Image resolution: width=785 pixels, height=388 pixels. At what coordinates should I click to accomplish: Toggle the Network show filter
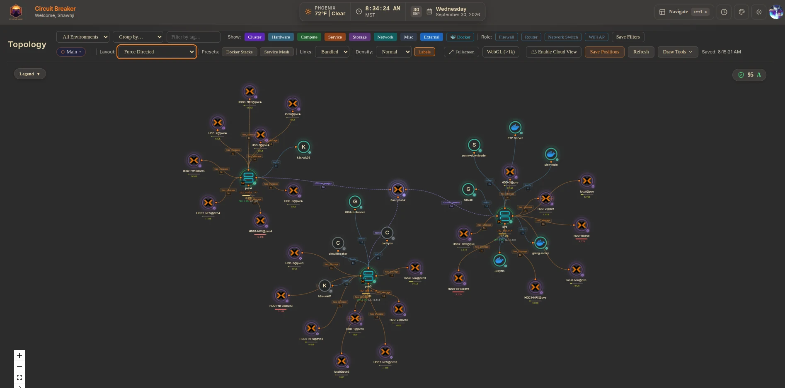[385, 37]
